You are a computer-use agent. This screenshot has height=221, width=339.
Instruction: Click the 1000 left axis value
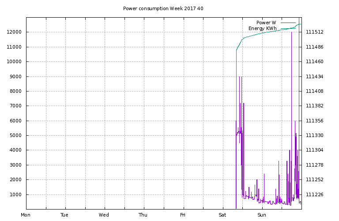click(15, 194)
